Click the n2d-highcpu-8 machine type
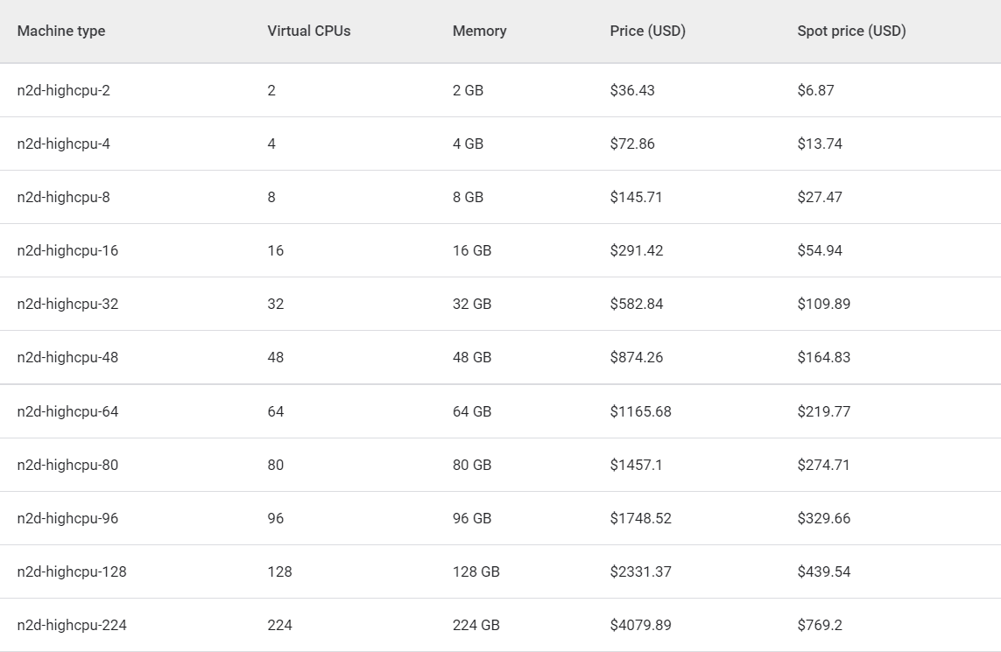This screenshot has width=1001, height=652. [64, 197]
